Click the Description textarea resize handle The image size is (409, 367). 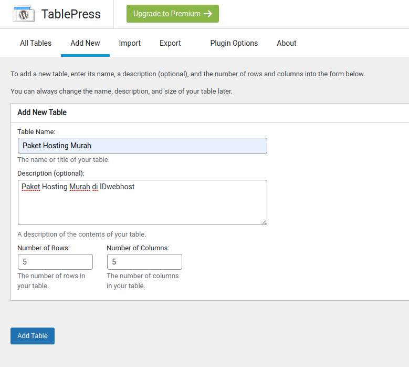pos(265,222)
